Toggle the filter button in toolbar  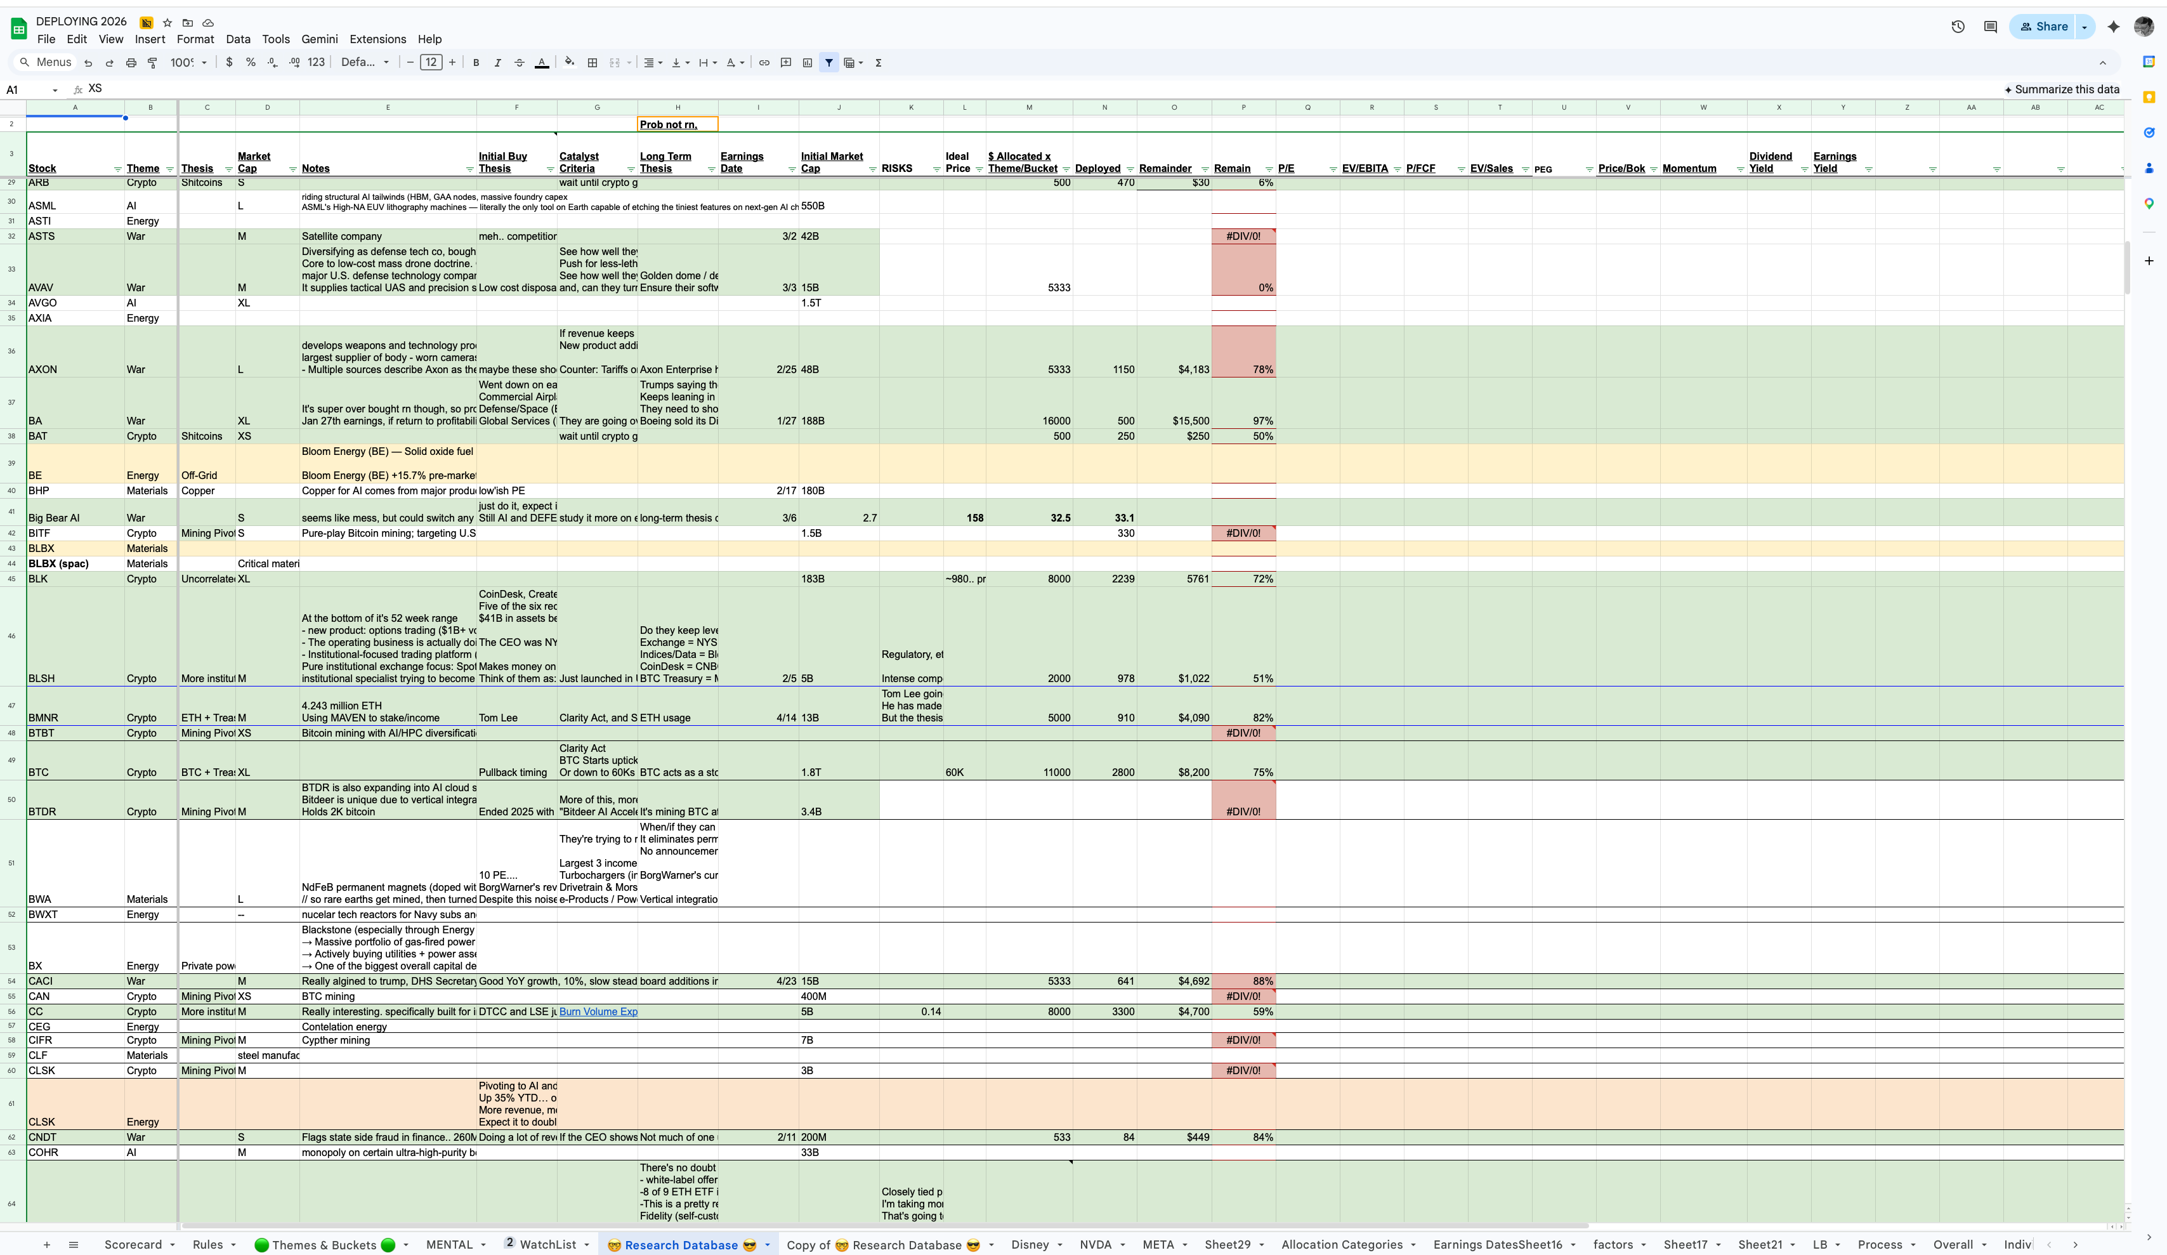coord(829,63)
